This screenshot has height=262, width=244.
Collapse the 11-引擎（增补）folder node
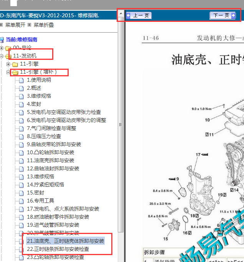(8, 72)
